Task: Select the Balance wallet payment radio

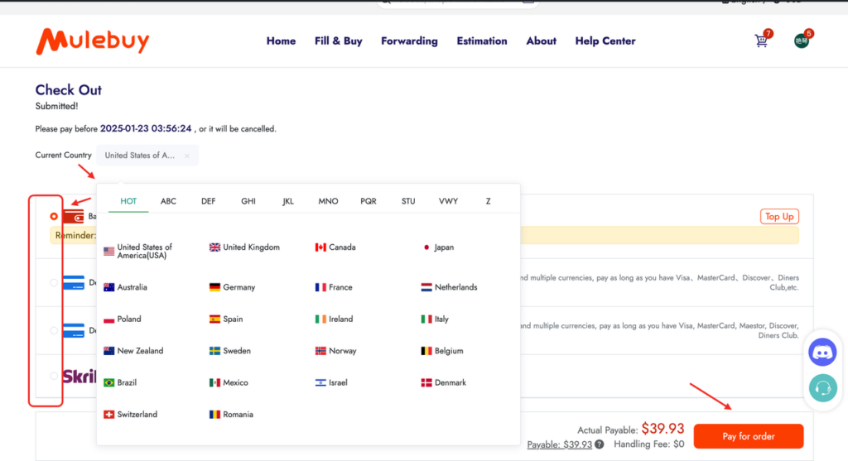Action: click(x=54, y=216)
